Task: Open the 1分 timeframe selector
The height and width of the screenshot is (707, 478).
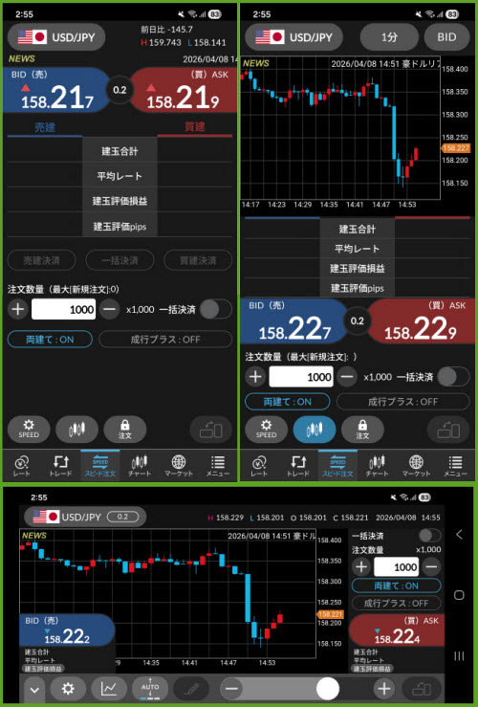Action: tap(389, 37)
